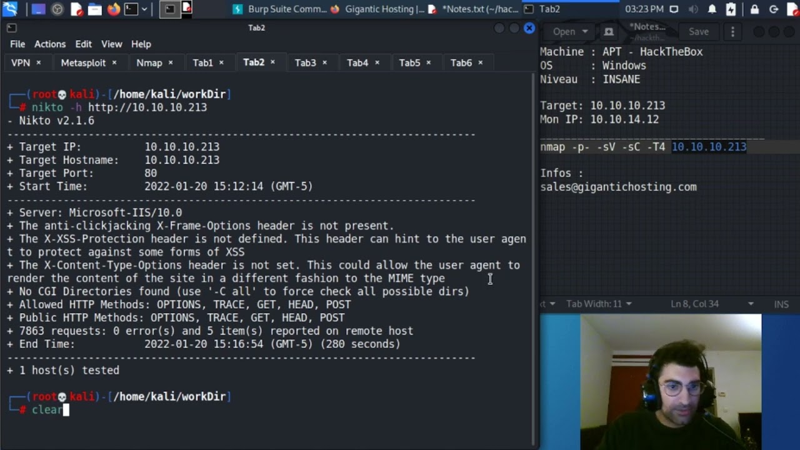This screenshot has width=800, height=450.
Task: Open the terminal window menu icon
Action: click(x=11, y=27)
